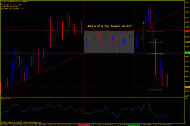Click the green Fibonacci label near 90.024

click(x=155, y=54)
